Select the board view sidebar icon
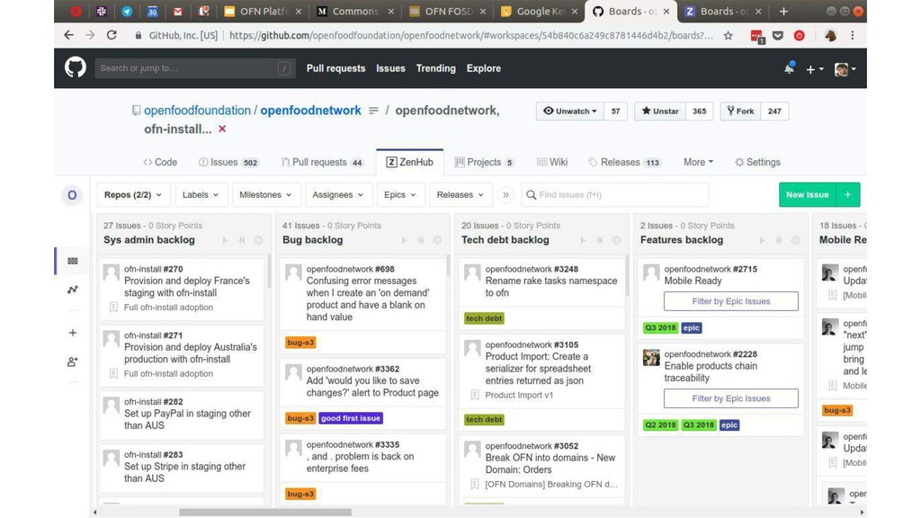 point(72,261)
